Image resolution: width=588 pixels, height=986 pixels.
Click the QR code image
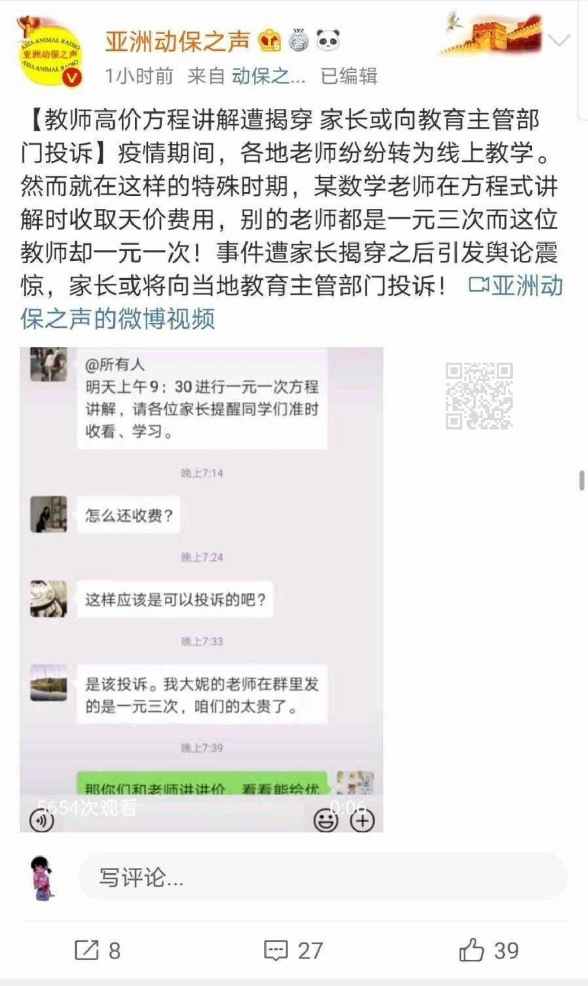479,396
